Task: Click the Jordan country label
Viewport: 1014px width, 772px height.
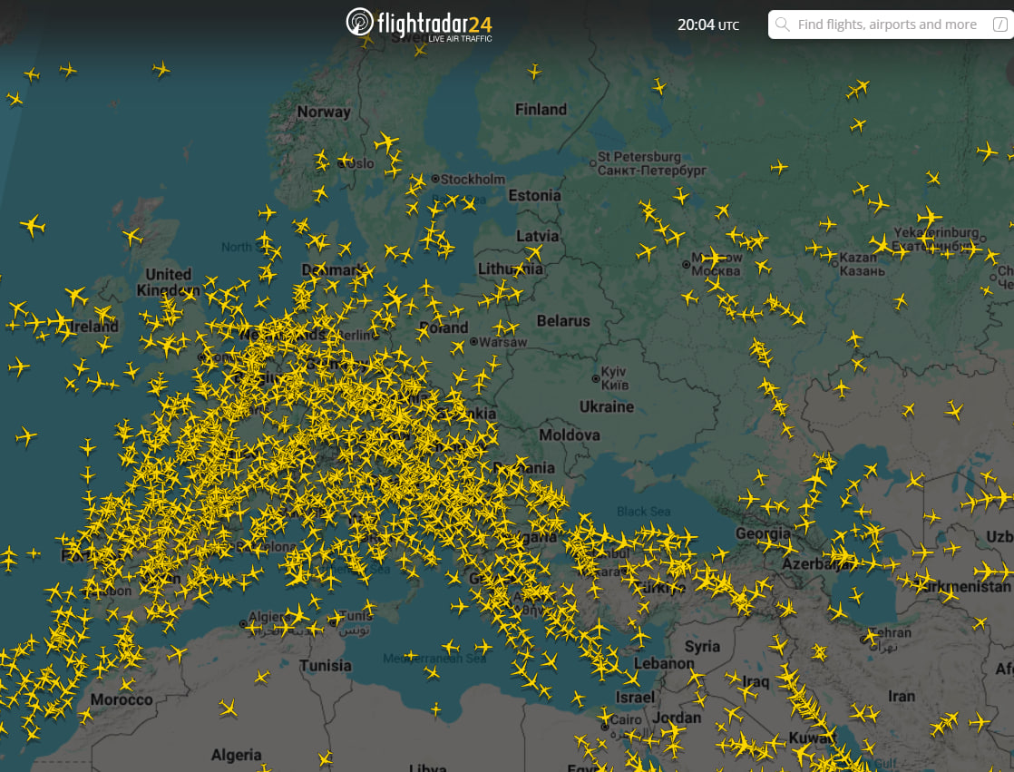Action: tap(677, 718)
